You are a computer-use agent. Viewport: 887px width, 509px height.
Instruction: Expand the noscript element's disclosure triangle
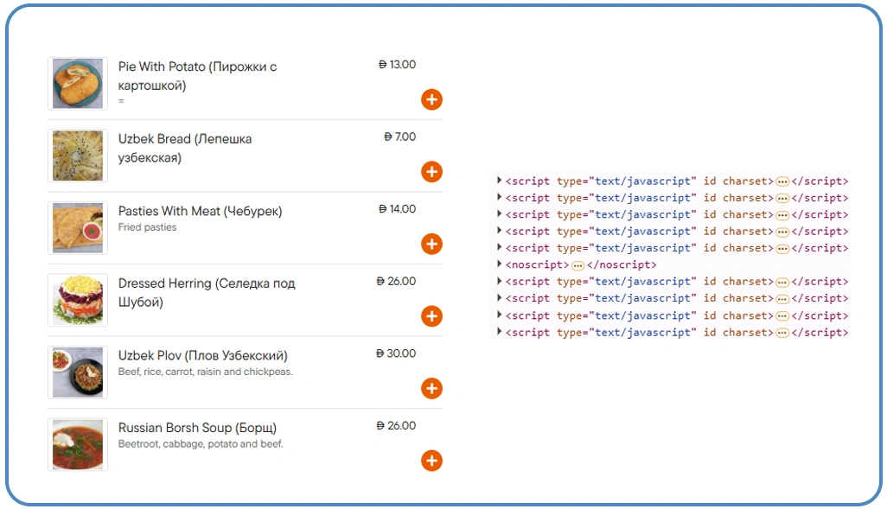click(x=500, y=264)
